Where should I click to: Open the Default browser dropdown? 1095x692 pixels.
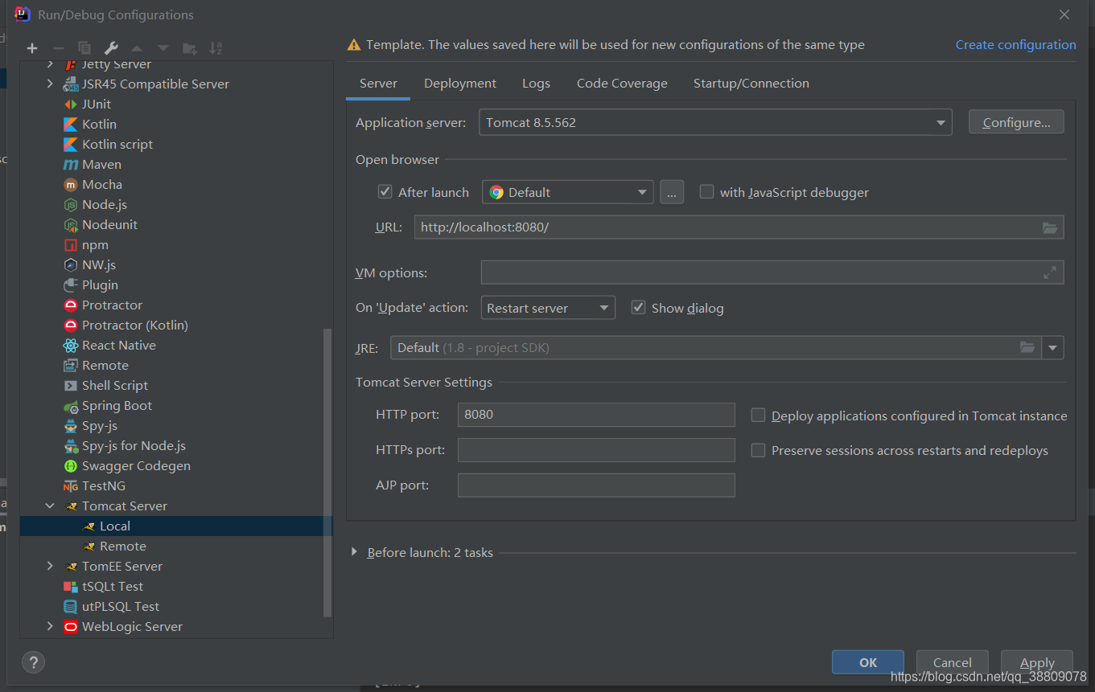[x=567, y=192]
